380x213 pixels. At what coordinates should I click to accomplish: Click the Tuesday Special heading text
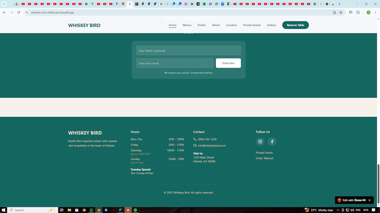[141, 170]
